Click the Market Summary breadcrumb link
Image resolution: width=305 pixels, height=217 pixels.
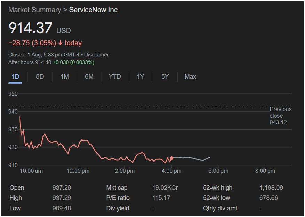pyautogui.click(x=35, y=10)
